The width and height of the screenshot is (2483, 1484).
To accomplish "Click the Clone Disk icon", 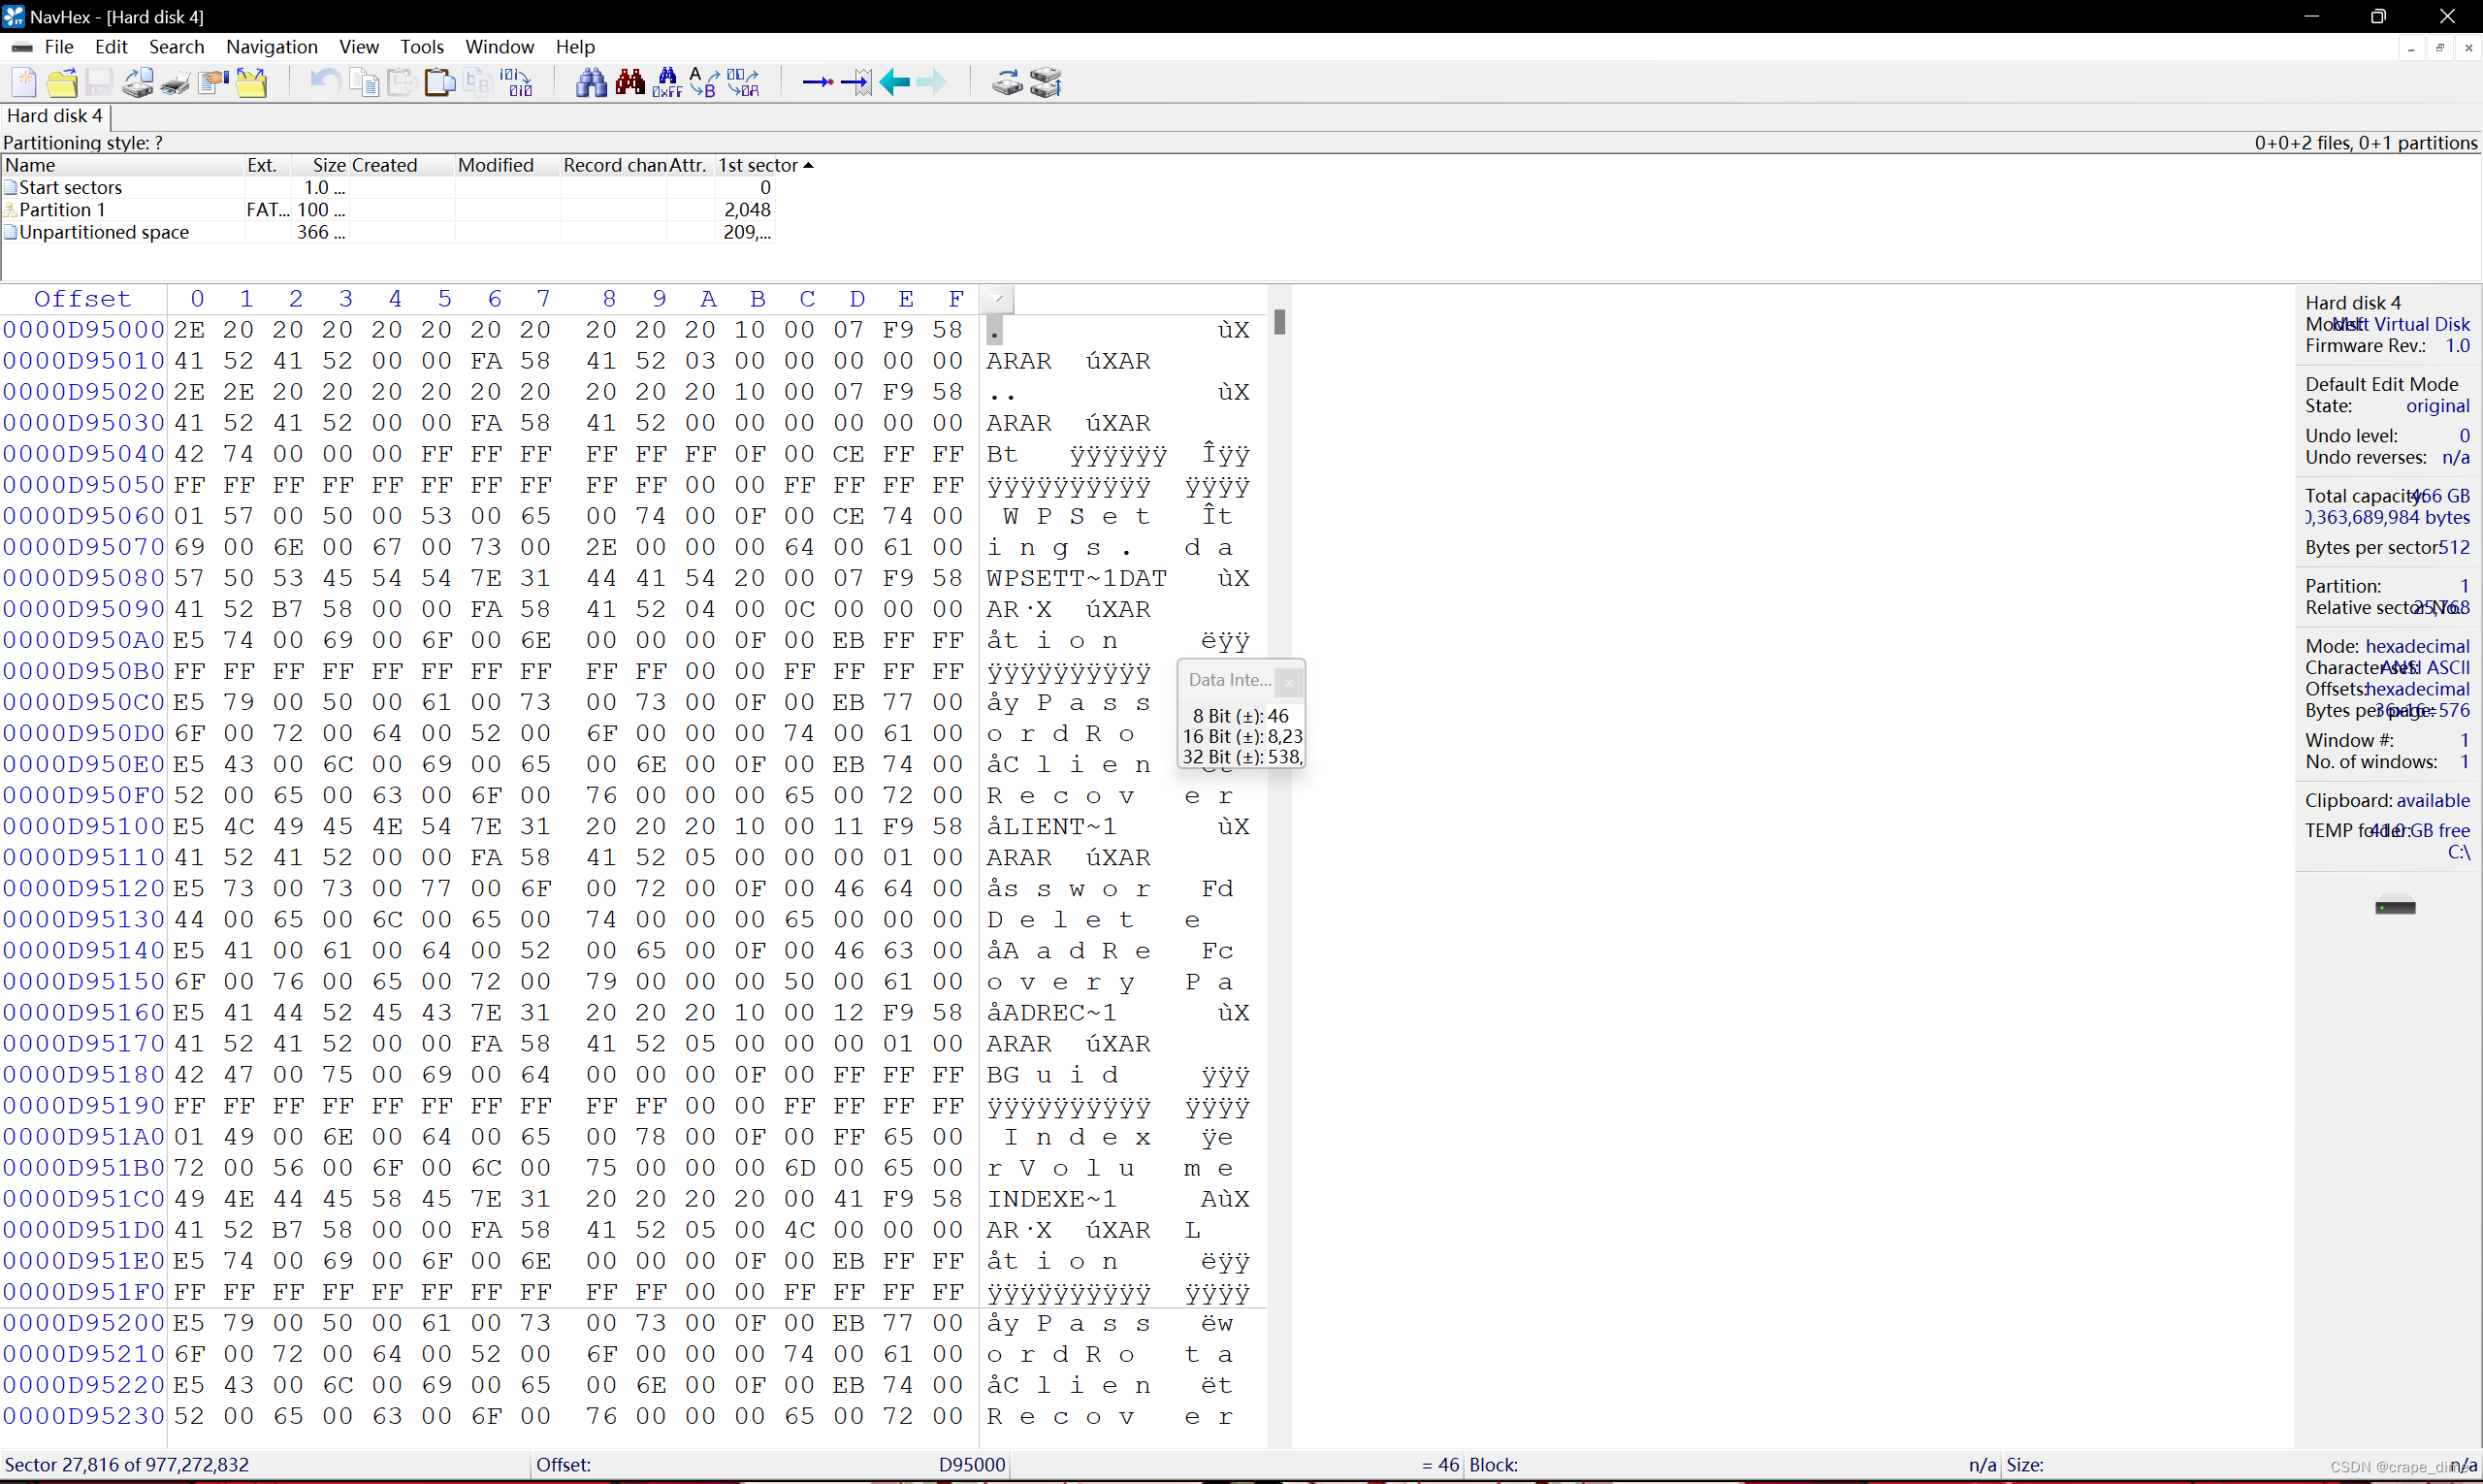I will pyautogui.click(x=1007, y=82).
